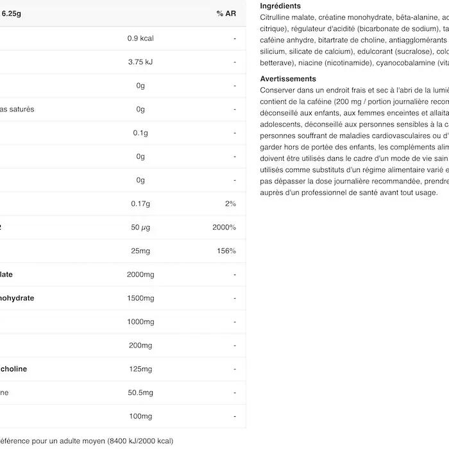Click the "6.25g" serving size header
Screen dimensions: 449x449
[12, 13]
